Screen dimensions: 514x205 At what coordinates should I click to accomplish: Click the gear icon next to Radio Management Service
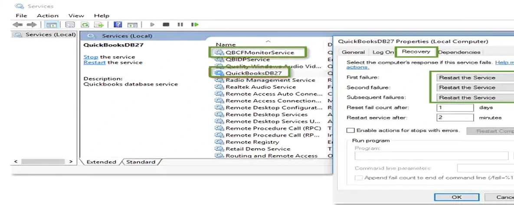219,80
